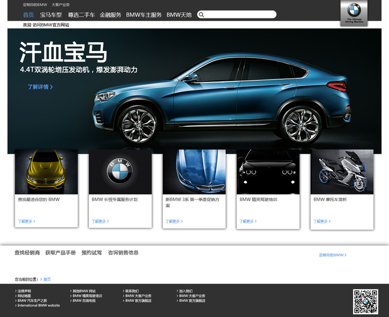Click the 查找最适合您的 BMW card title
The image size is (389, 317).
pos(39,199)
